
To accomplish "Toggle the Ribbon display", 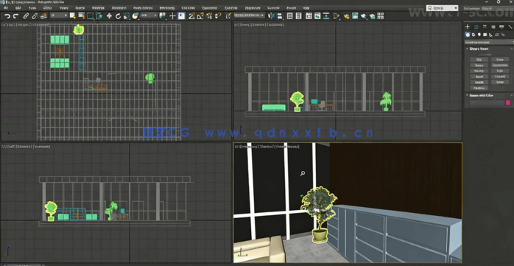I will [x=309, y=15].
